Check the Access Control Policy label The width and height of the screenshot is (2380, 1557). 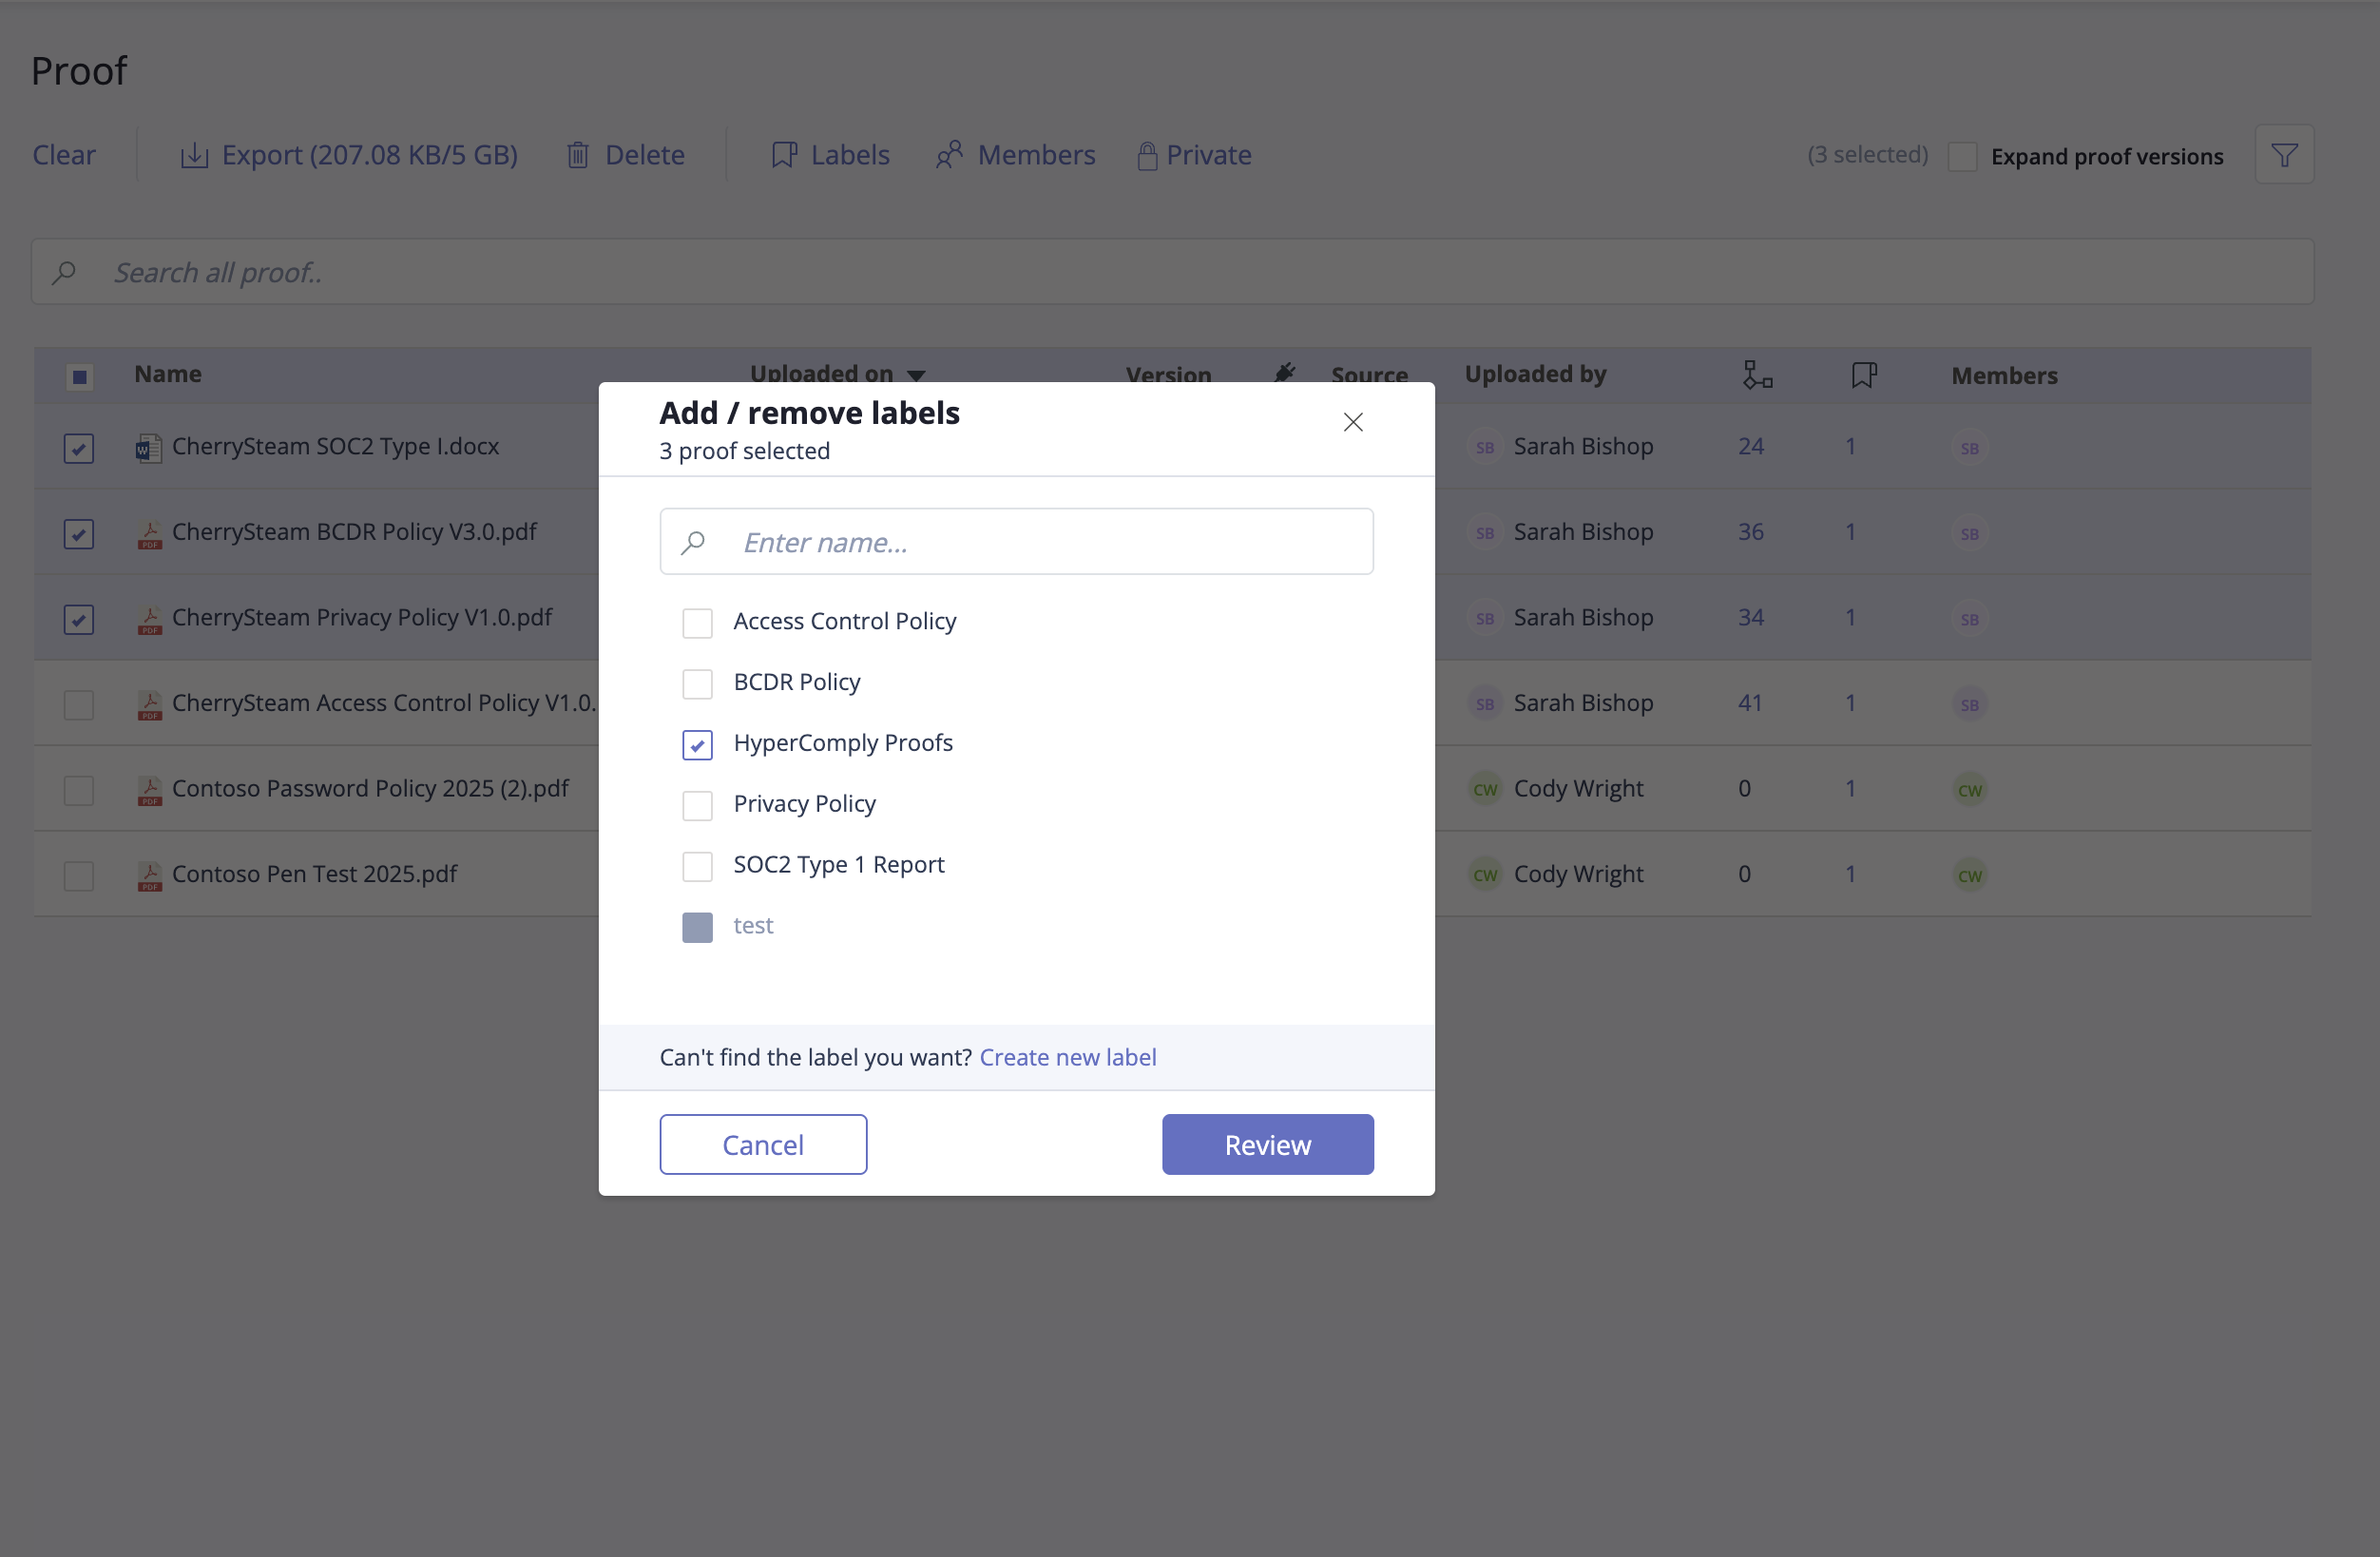(697, 623)
